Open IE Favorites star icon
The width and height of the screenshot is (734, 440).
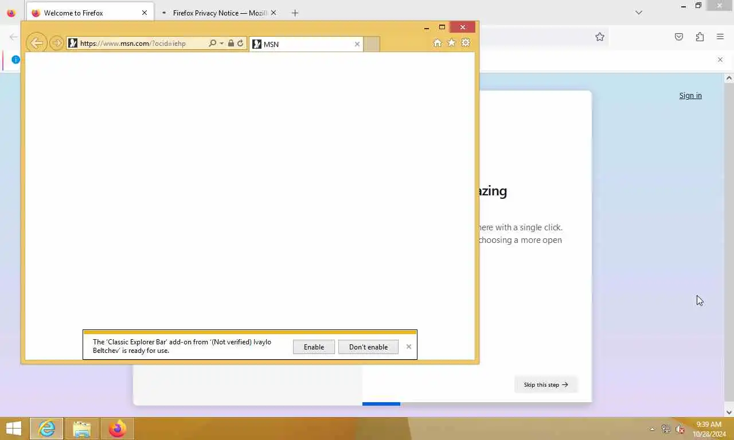451,43
